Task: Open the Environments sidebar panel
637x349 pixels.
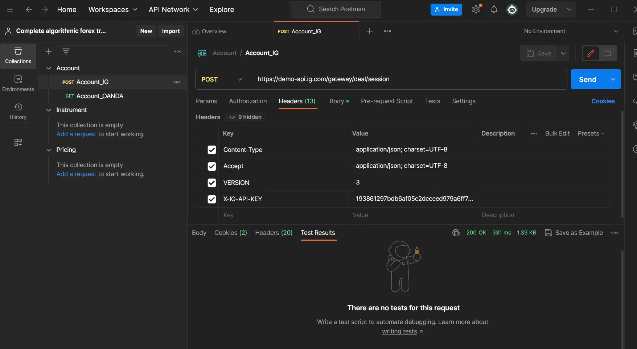Action: click(18, 84)
